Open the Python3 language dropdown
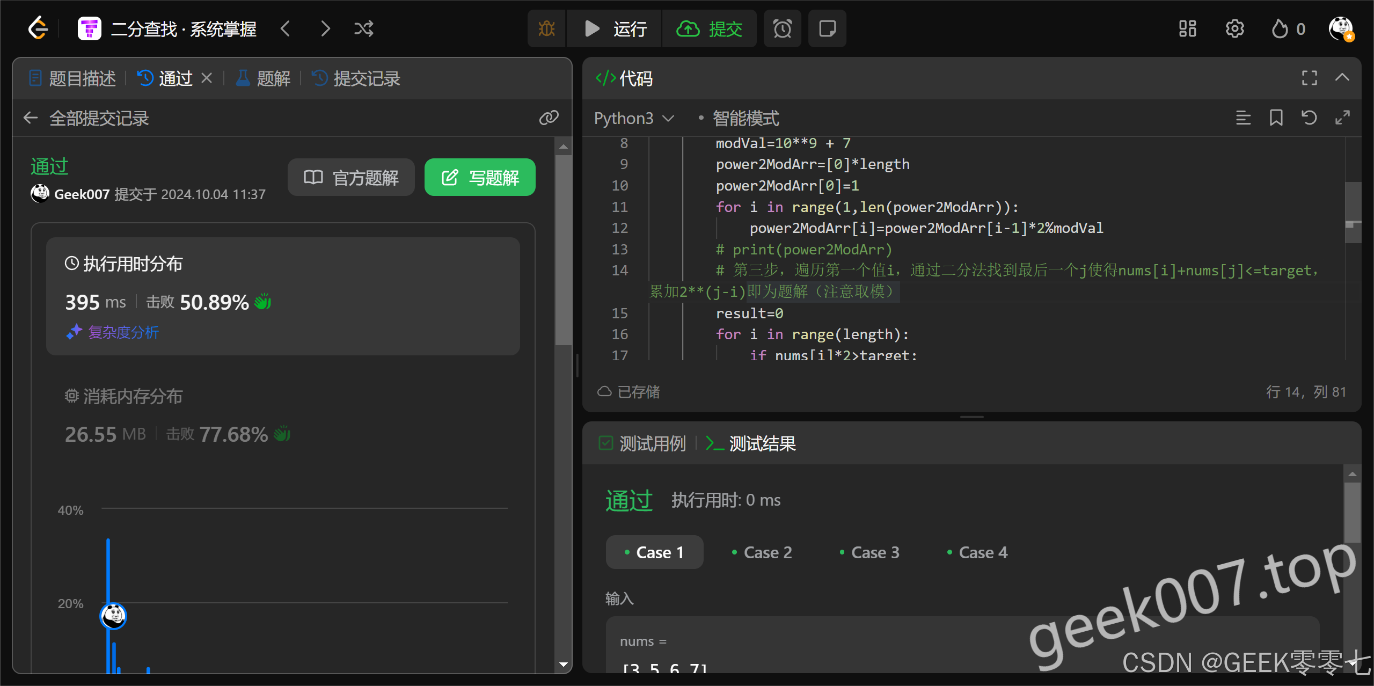This screenshot has width=1374, height=686. coord(633,118)
